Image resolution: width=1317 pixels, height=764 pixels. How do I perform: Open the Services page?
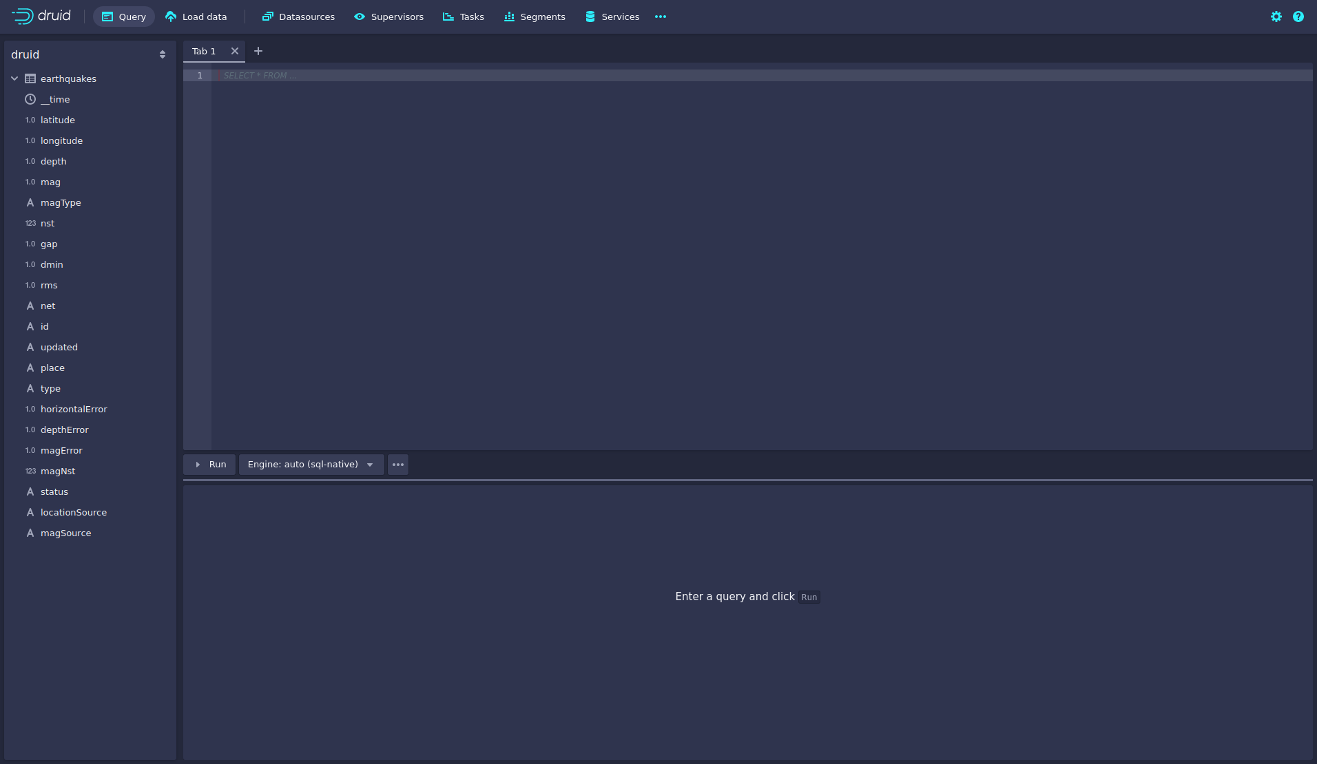[612, 17]
